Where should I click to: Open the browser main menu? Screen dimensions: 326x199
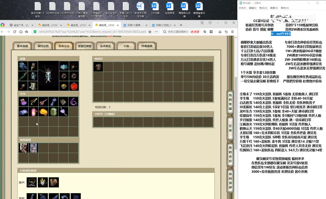[x=232, y=32]
